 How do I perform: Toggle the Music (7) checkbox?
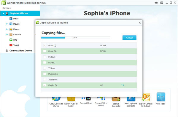point(44,45)
